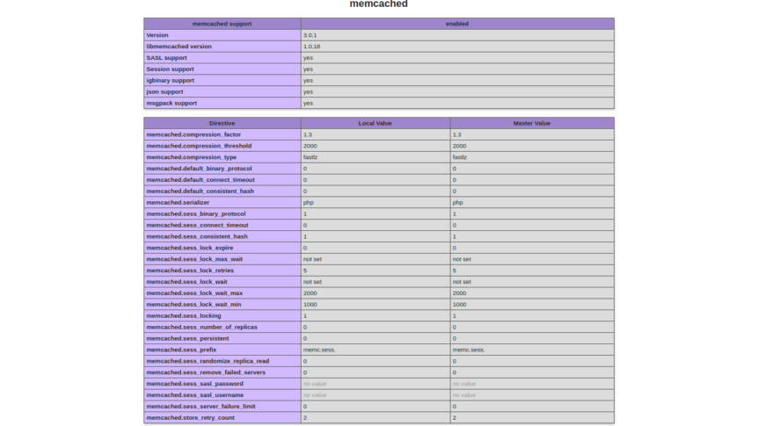
Task: Click the libmemcached version row label
Action: point(178,47)
